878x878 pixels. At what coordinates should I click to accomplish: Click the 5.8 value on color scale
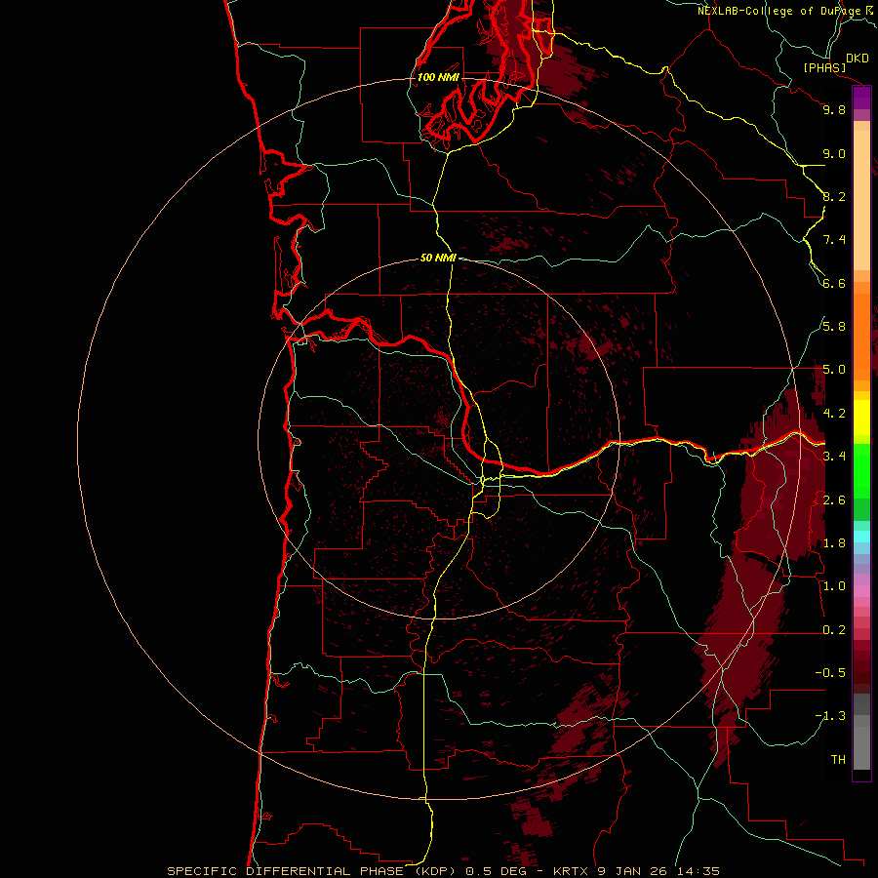(834, 327)
